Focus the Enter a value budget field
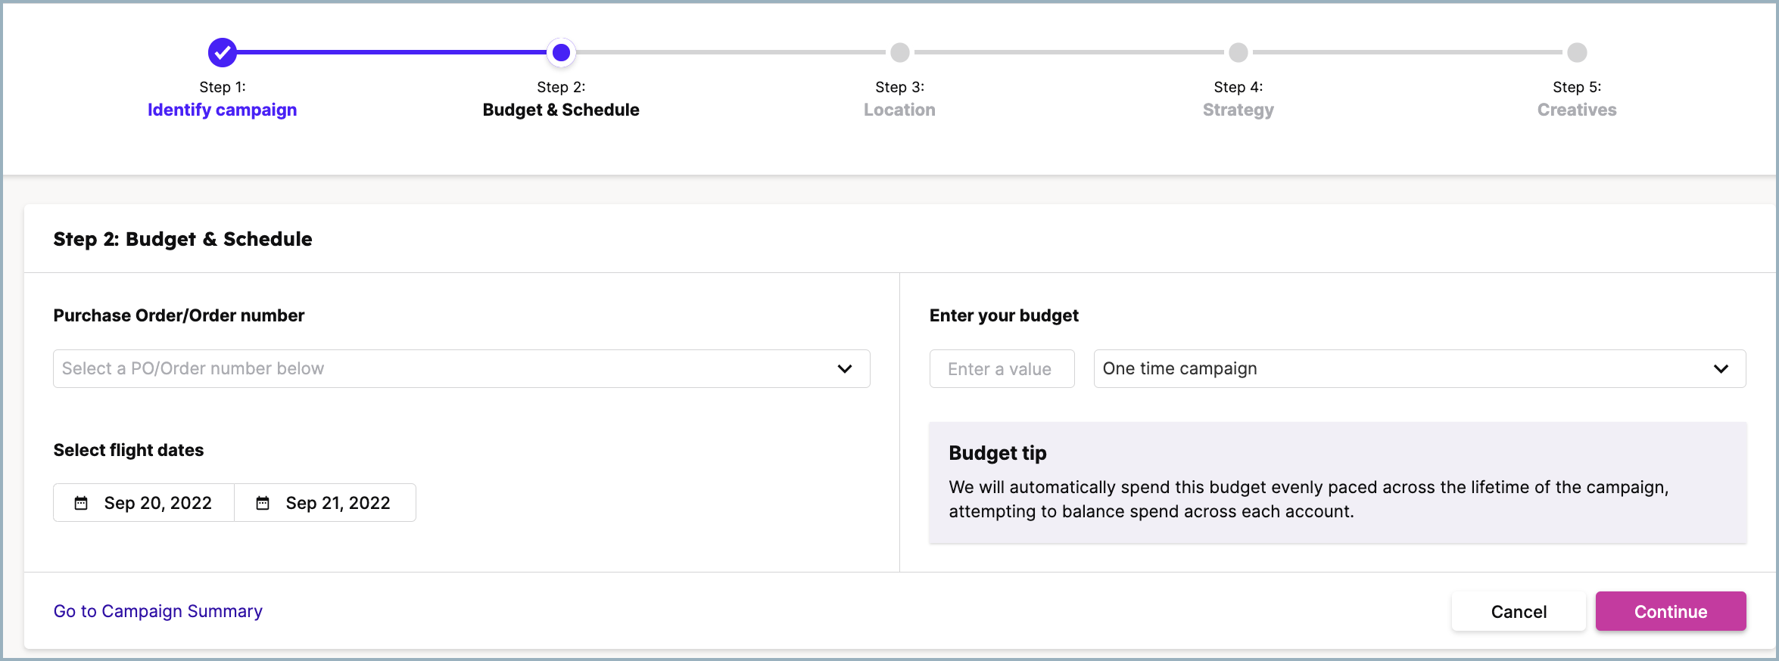 [1002, 368]
